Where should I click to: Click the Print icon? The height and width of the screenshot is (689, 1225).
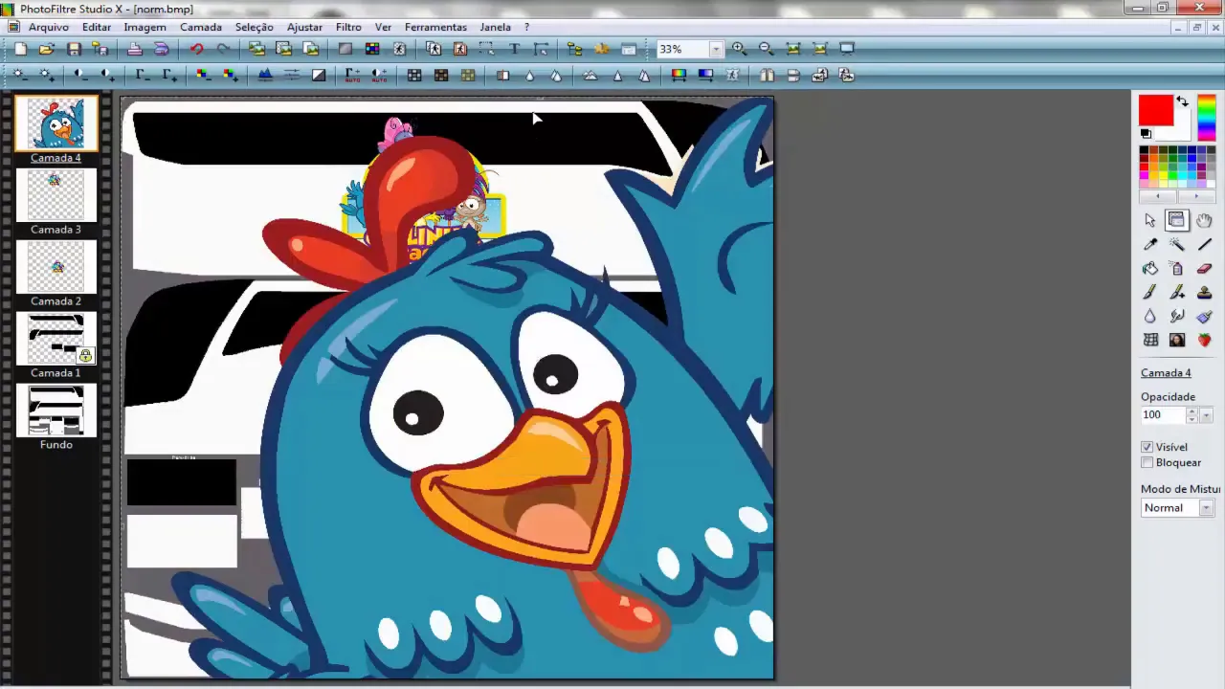click(135, 49)
